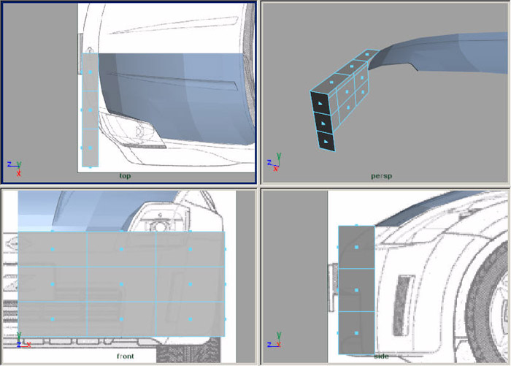Pick bottom-right face center dot in front view
Screen dimensions: 511x366
(x=190, y=319)
